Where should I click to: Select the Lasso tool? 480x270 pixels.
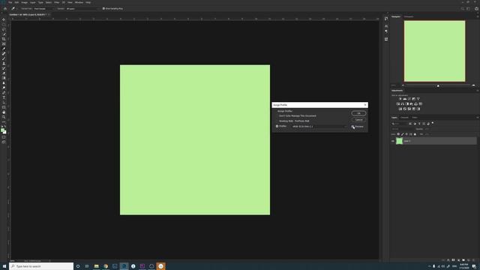[4, 29]
